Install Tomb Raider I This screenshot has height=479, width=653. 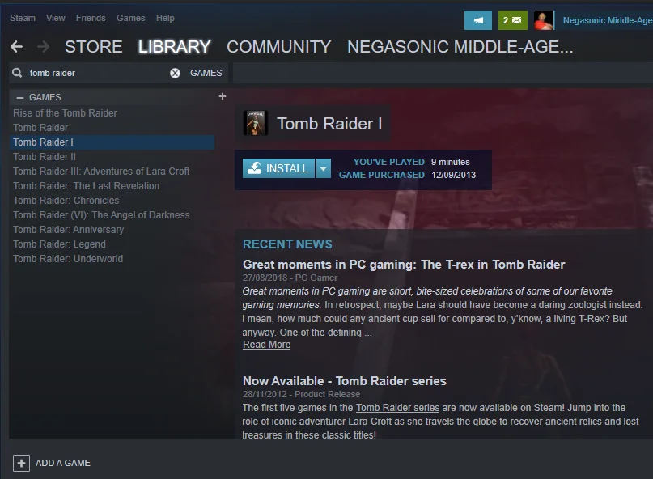[278, 168]
